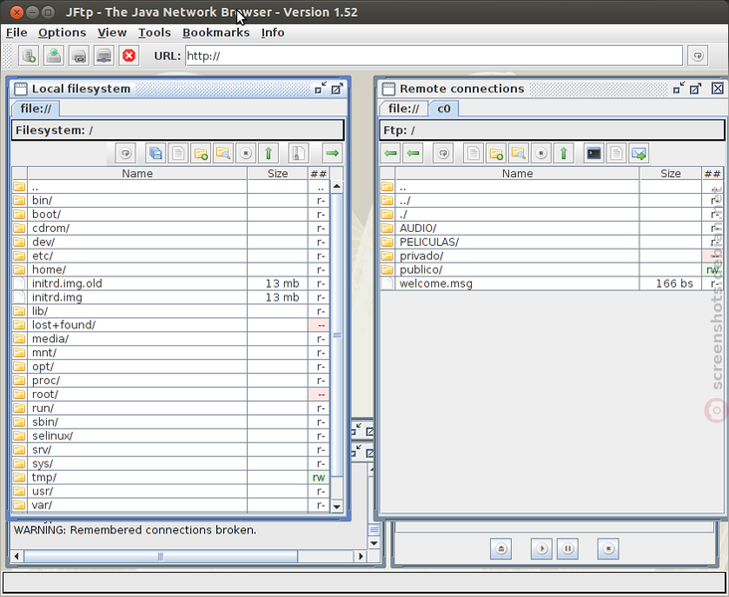Select the home/ folder in Local filesystem
The height and width of the screenshot is (597, 729).
(x=170, y=270)
